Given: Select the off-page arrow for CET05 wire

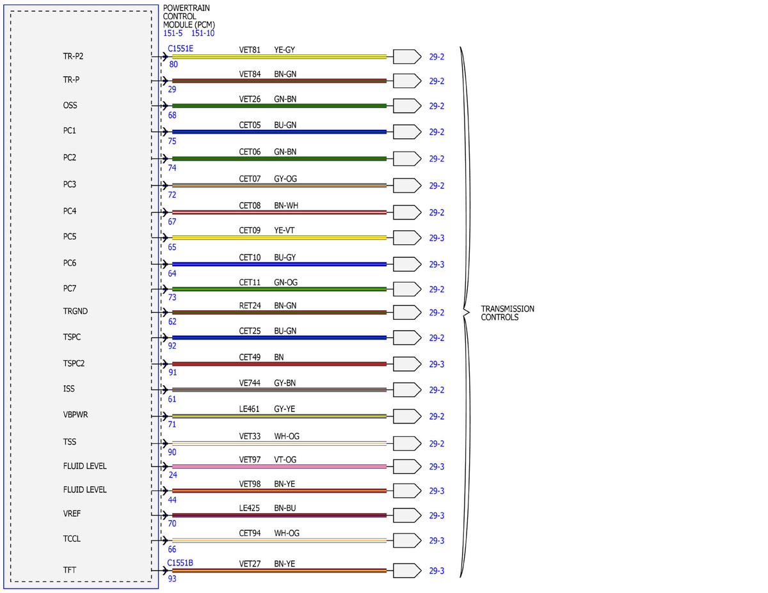Looking at the screenshot, I should point(407,132).
